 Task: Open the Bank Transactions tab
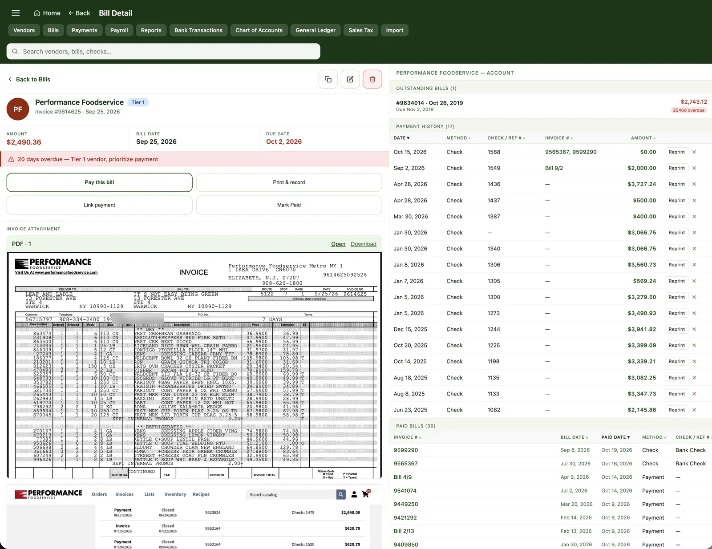click(198, 30)
